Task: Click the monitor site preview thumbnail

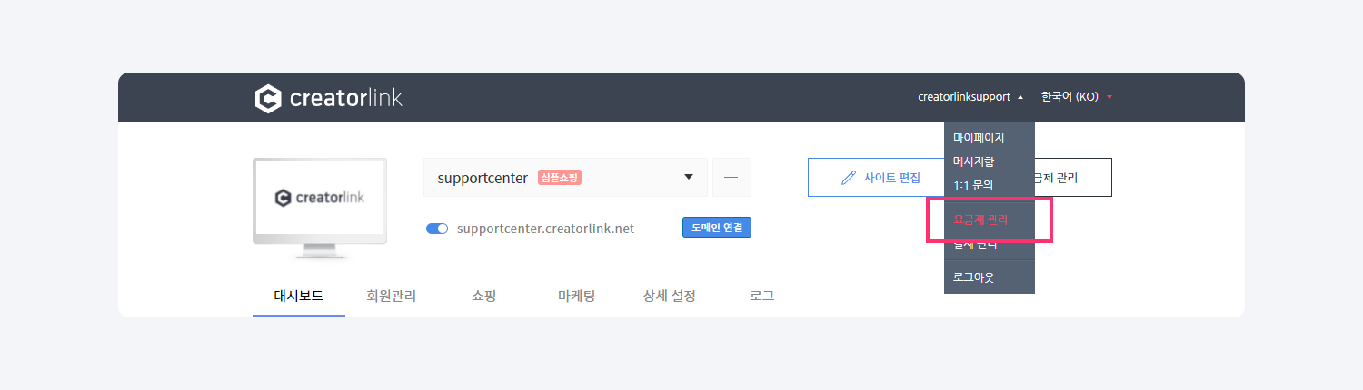Action: (x=319, y=200)
